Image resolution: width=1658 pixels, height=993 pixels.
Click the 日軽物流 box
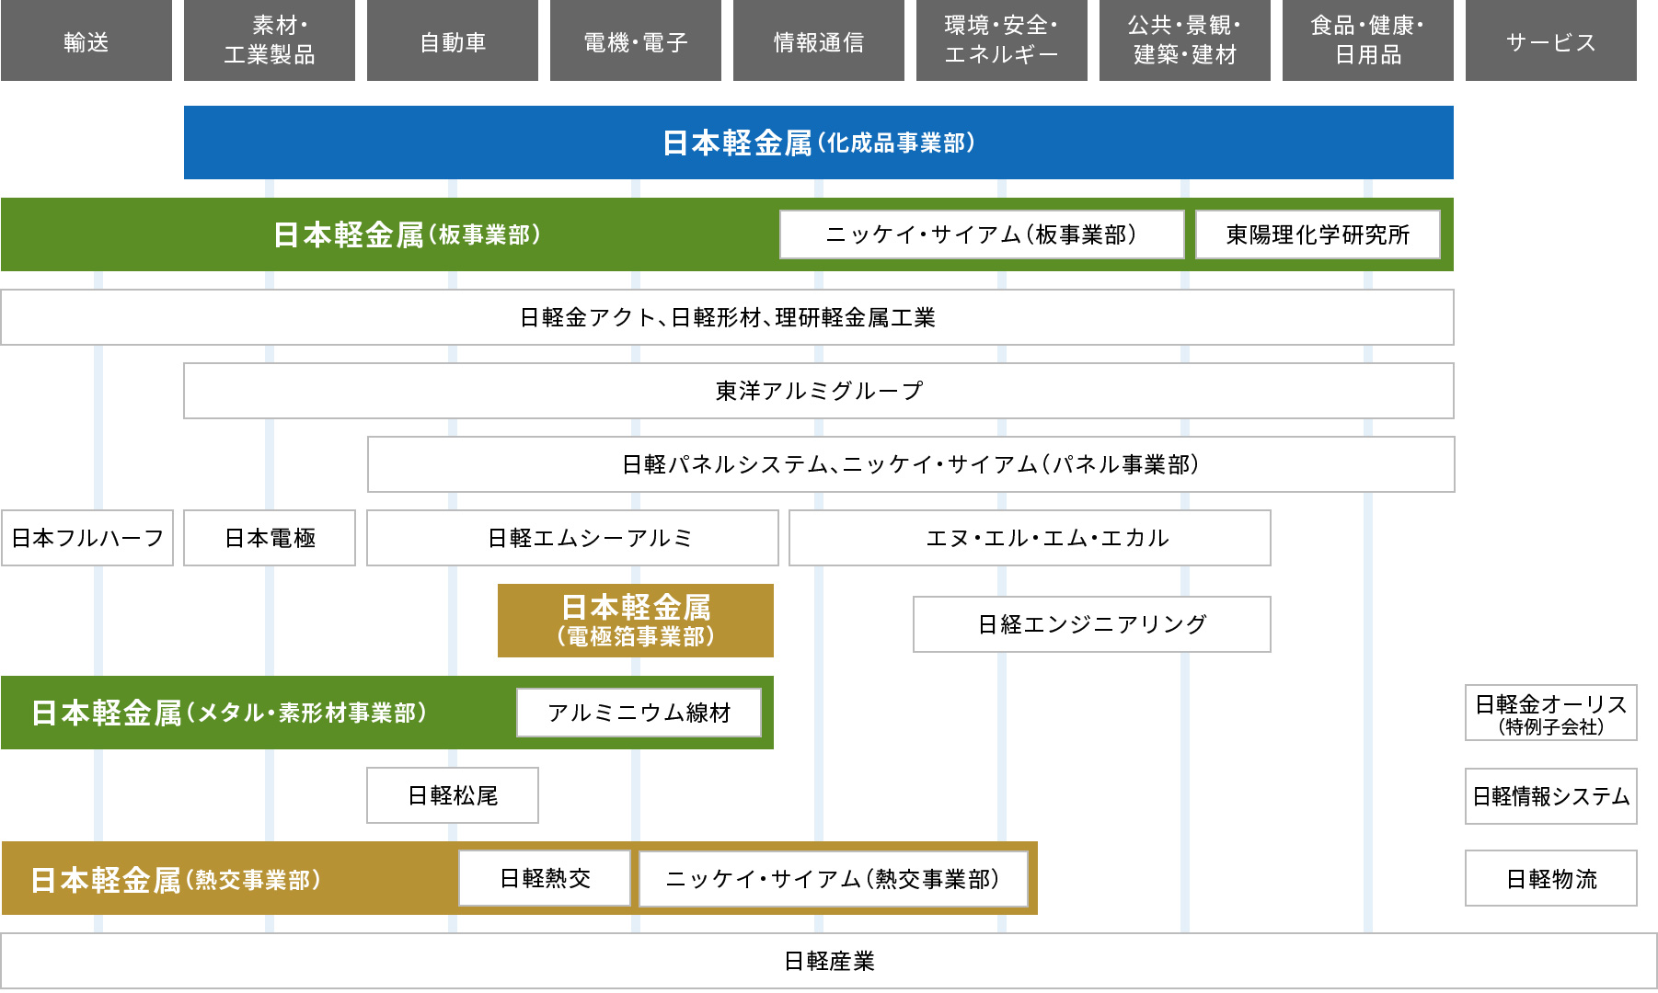[x=1551, y=878]
